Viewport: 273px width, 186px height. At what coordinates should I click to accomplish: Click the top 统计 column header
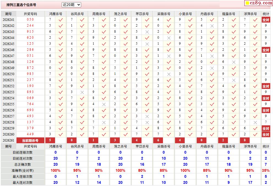pos(266,14)
